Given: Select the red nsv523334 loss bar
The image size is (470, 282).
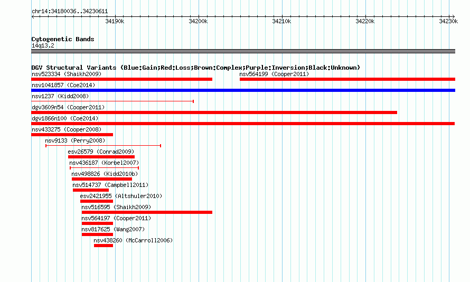Looking at the screenshot, I should 121,79.
